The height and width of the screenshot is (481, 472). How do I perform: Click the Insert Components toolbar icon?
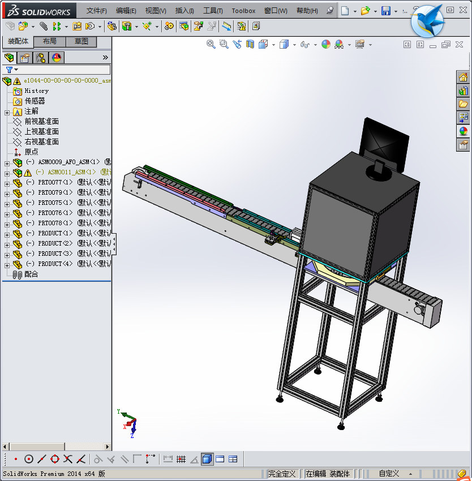pyautogui.click(x=23, y=27)
